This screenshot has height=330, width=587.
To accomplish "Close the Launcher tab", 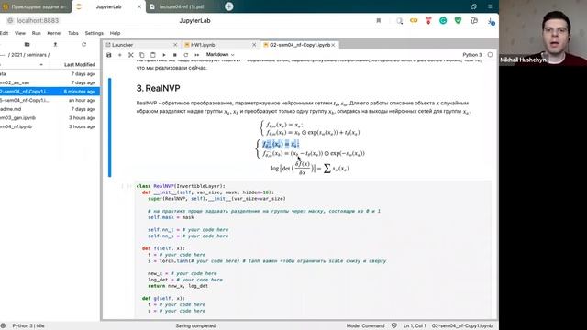I will [x=175, y=45].
